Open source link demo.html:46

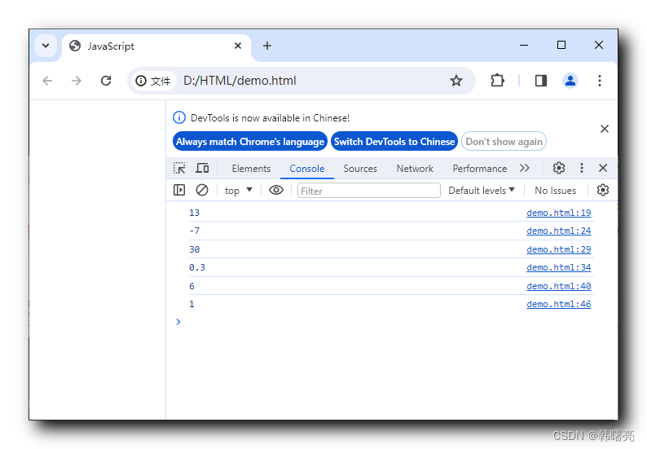click(558, 305)
